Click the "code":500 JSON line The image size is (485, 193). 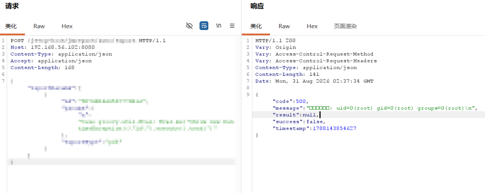(x=291, y=101)
